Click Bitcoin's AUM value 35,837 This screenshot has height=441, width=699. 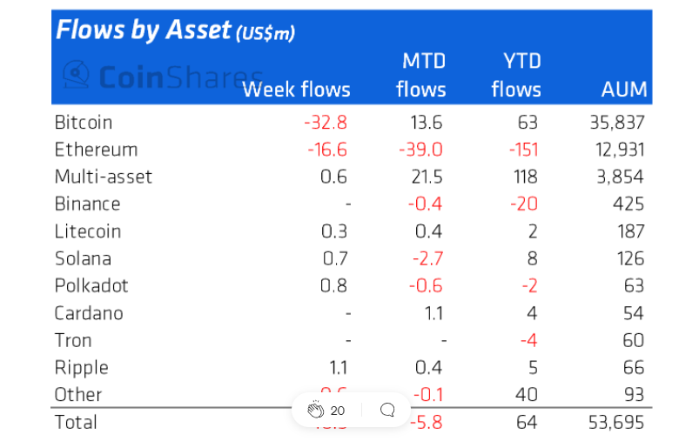[x=615, y=123]
